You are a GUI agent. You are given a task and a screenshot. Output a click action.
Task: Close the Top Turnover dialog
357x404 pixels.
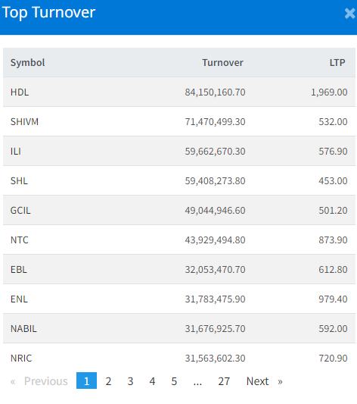pyautogui.click(x=349, y=14)
